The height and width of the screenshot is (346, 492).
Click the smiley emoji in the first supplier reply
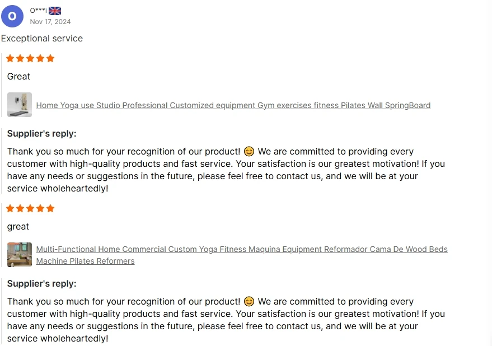point(249,152)
